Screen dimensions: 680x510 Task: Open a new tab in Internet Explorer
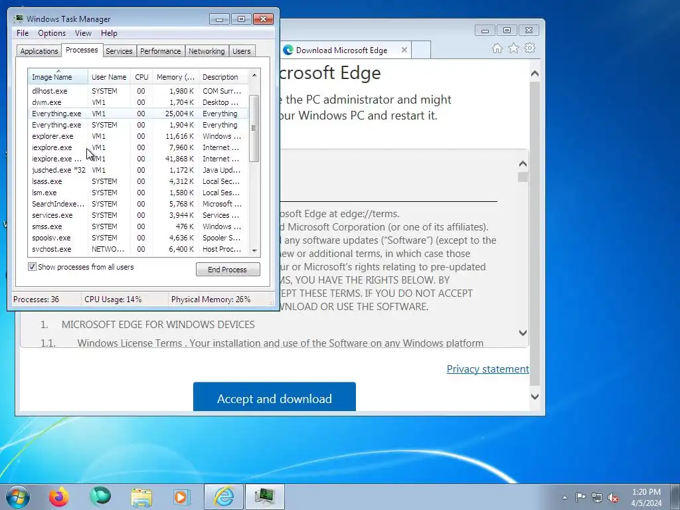[x=420, y=50]
